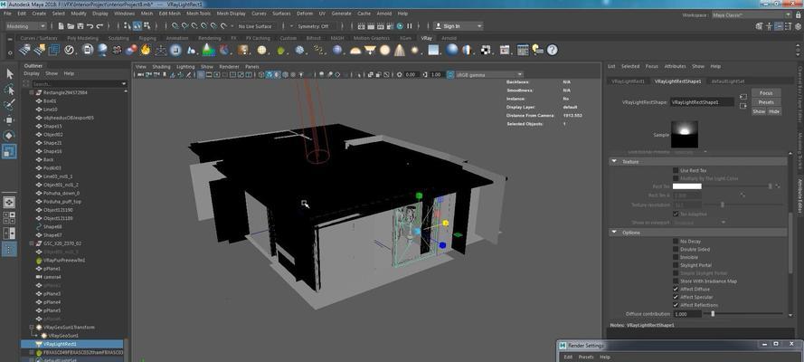
Task: Collapse the Texture section
Action: click(614, 161)
